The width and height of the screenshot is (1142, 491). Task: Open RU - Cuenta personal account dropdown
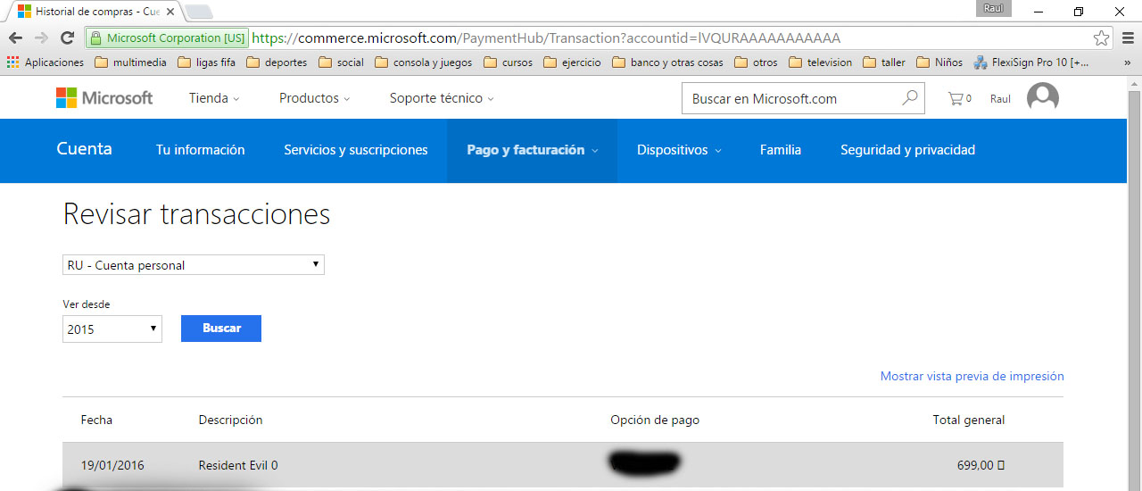(194, 265)
